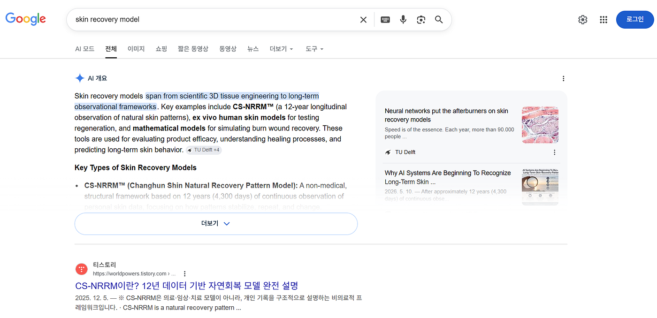657x318 pixels.
Task: Open Neural networks put the afterburners article
Action: (446, 115)
